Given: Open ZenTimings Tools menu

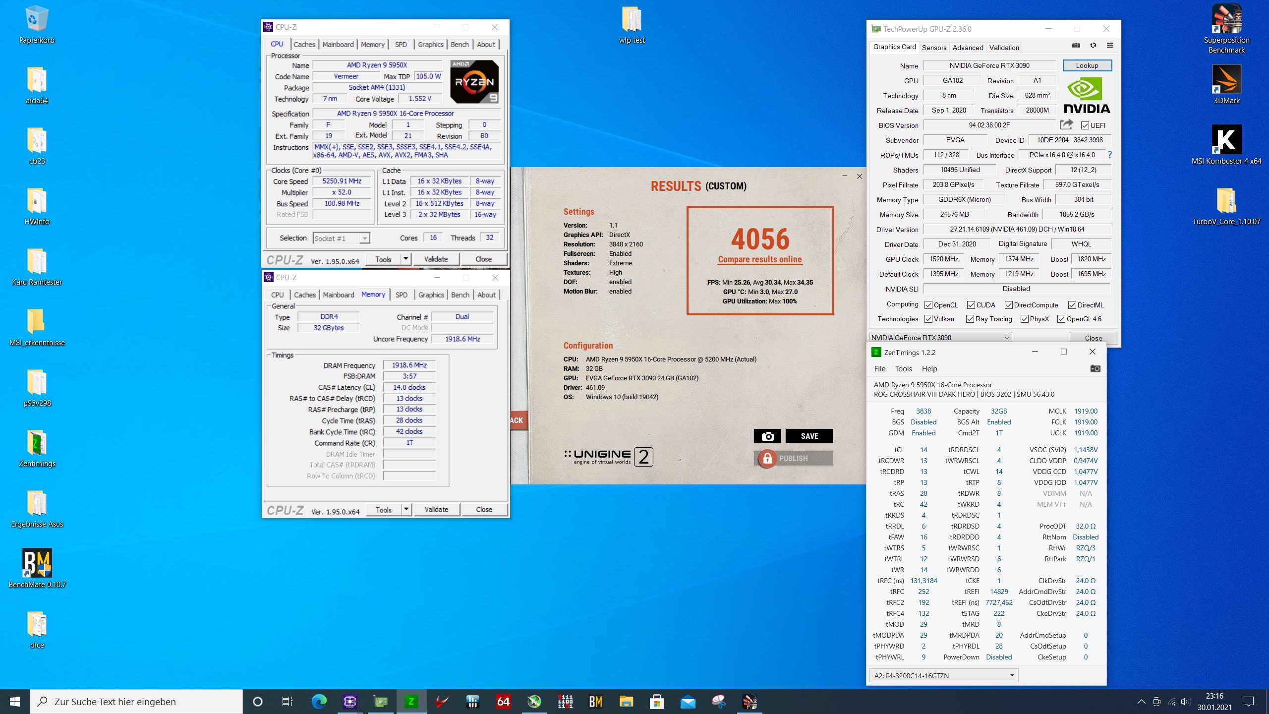Looking at the screenshot, I should [903, 368].
